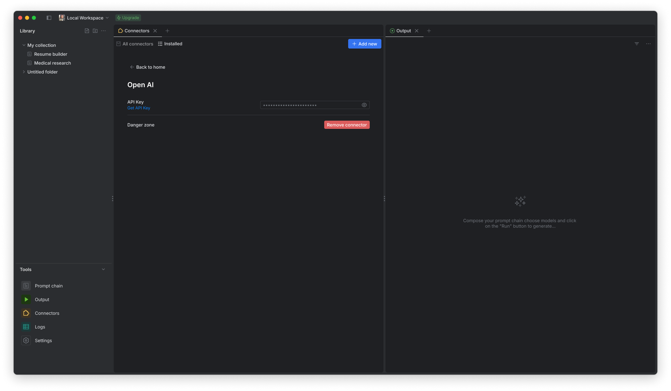Image resolution: width=671 pixels, height=391 pixels.
Task: Click the Danger zone label
Action: (141, 125)
